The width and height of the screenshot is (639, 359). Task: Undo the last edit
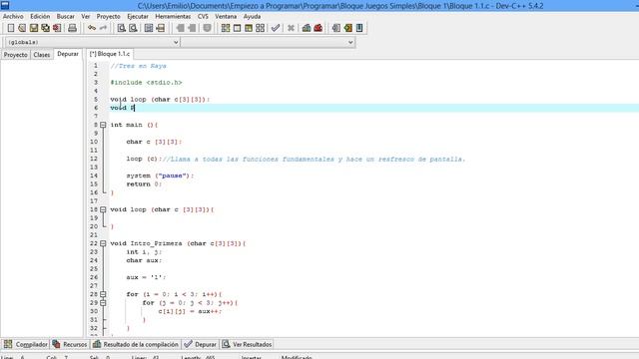point(92,28)
